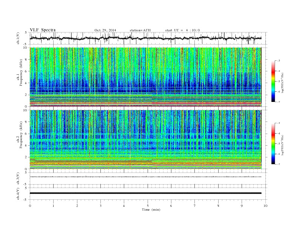Image resolution: width=299 pixels, height=231 pixels.
Task: Click the "VLF Spectra" plot title
Action: pyautogui.click(x=43, y=30)
